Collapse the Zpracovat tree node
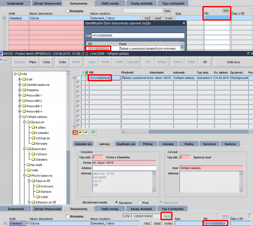 pos(24,122)
